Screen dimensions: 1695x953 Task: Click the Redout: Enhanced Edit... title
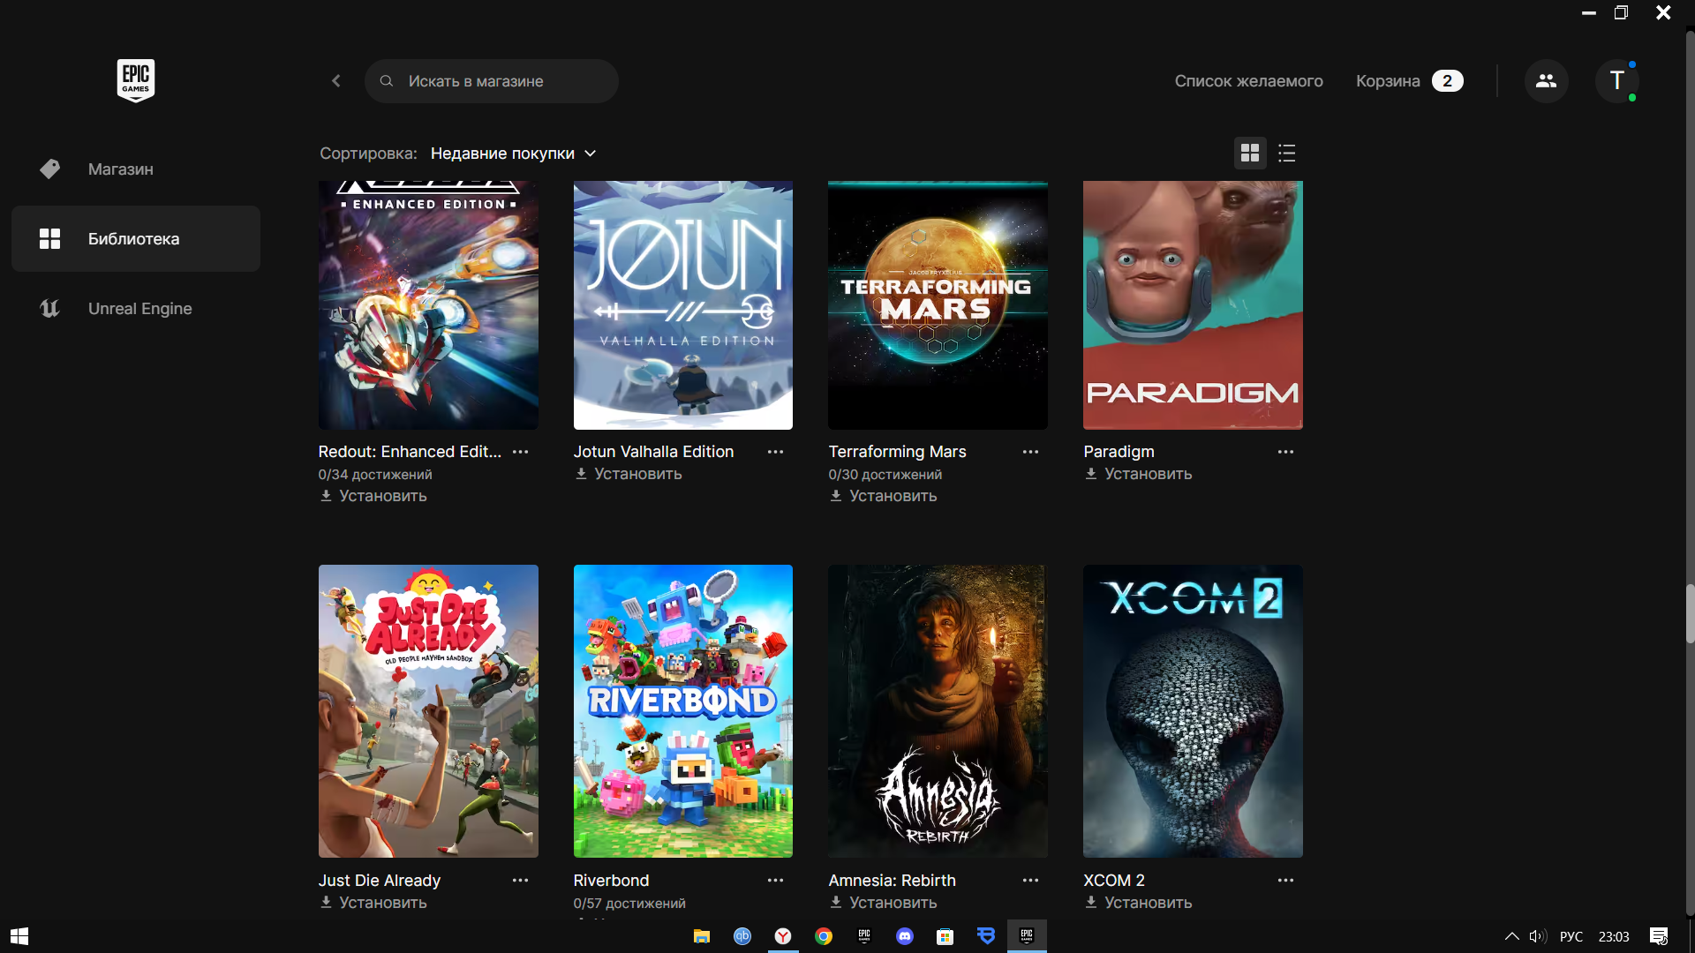(x=410, y=452)
